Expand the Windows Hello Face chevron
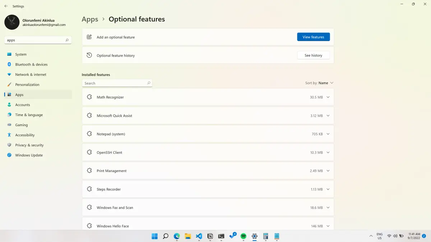Screen dimensions: 431x242 tap(328, 226)
